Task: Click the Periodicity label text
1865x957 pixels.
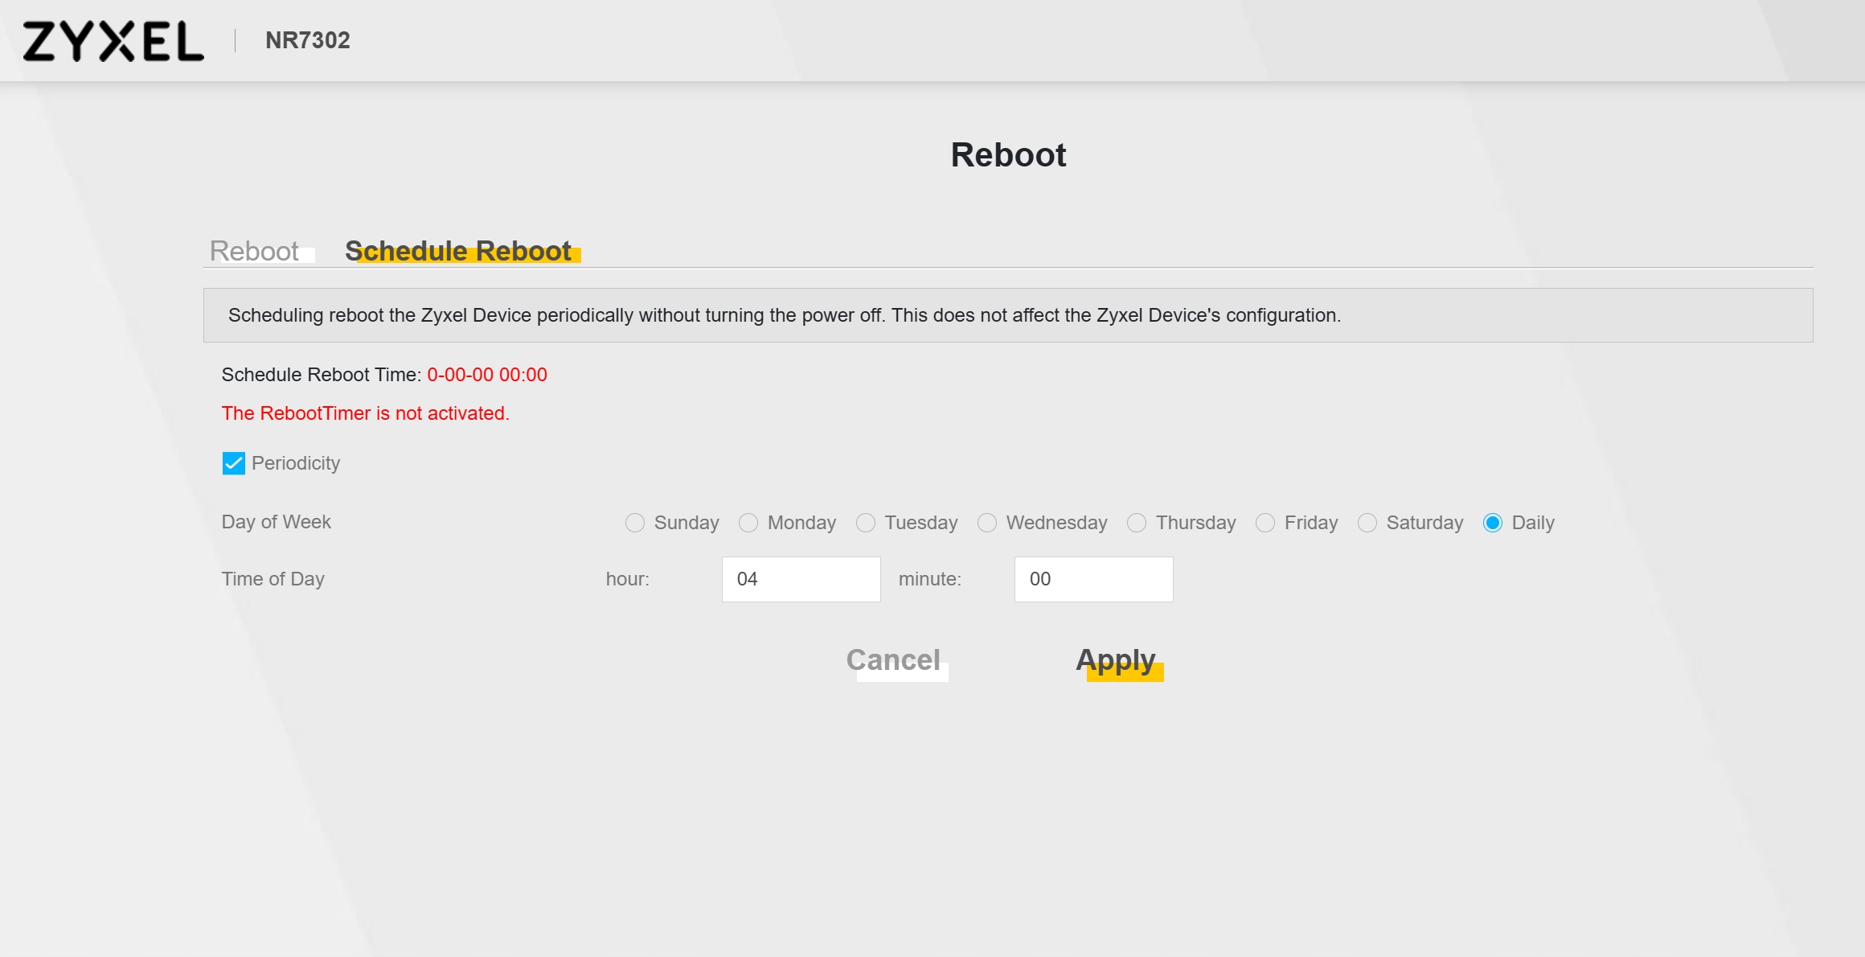Action: (x=296, y=463)
